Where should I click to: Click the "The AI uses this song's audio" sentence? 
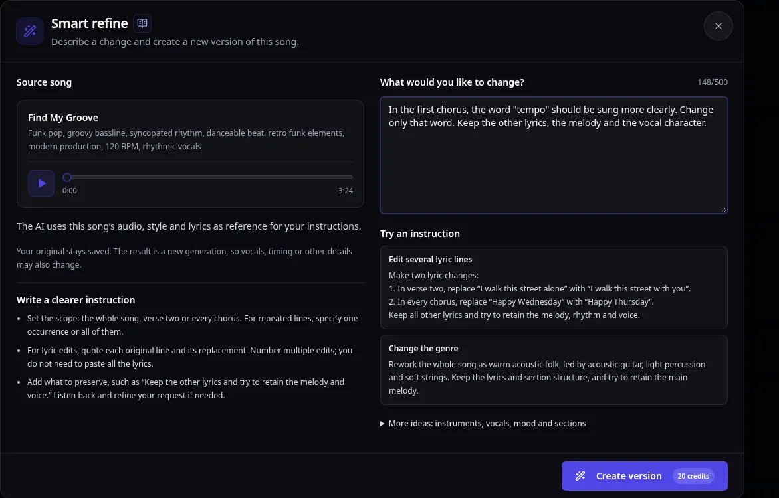(189, 226)
